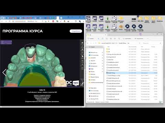Refresh the Explorer folder view

140,43
